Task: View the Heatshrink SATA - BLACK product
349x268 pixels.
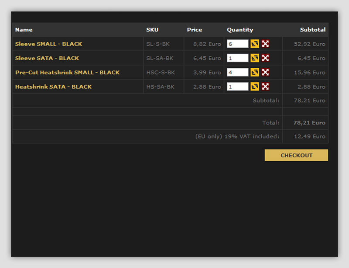Action: pos(53,87)
